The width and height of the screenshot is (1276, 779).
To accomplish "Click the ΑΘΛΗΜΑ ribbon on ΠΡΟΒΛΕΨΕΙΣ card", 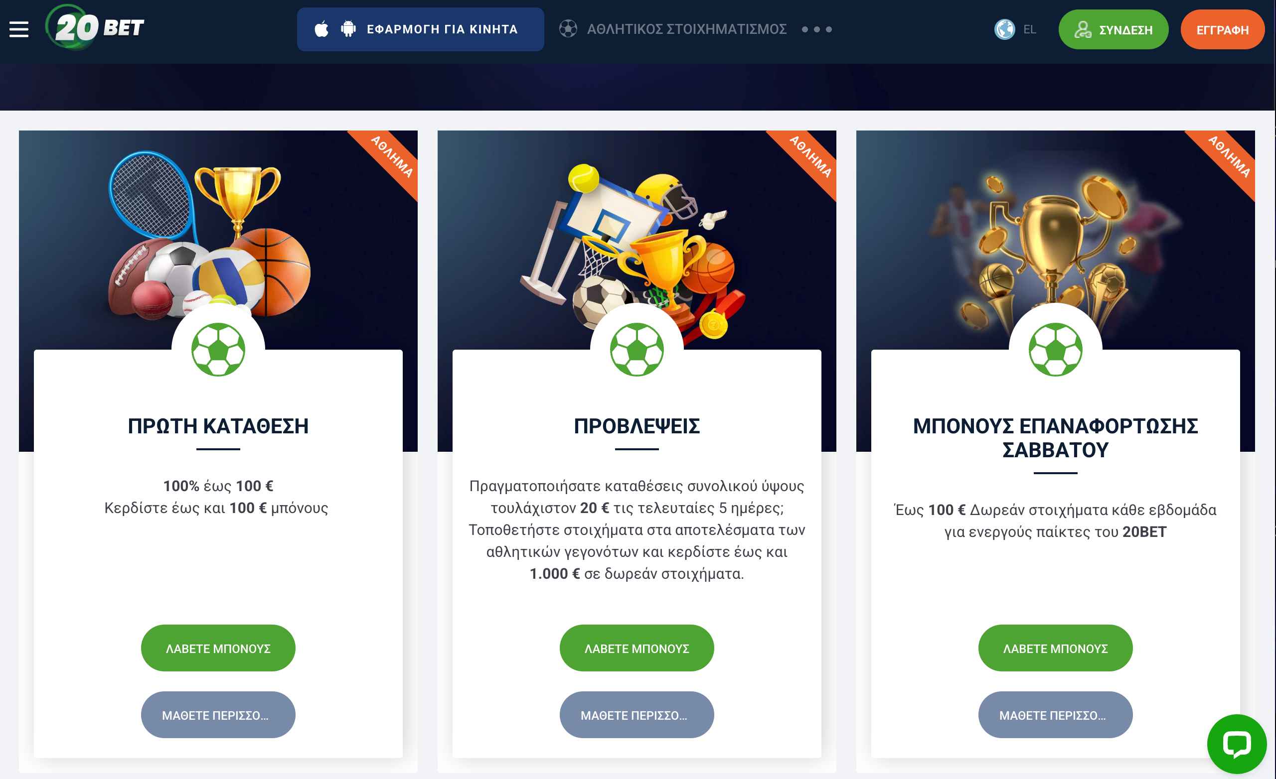I will pyautogui.click(x=810, y=156).
